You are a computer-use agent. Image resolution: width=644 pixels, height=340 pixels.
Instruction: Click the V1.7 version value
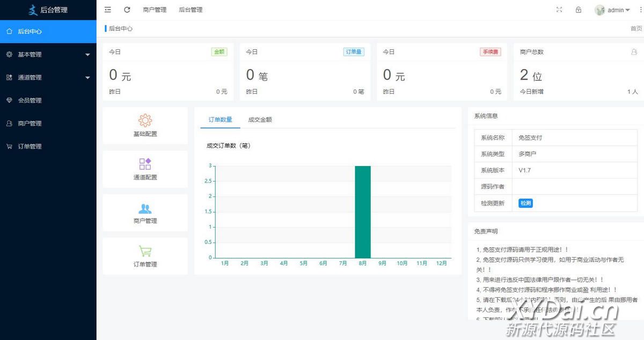524,170
